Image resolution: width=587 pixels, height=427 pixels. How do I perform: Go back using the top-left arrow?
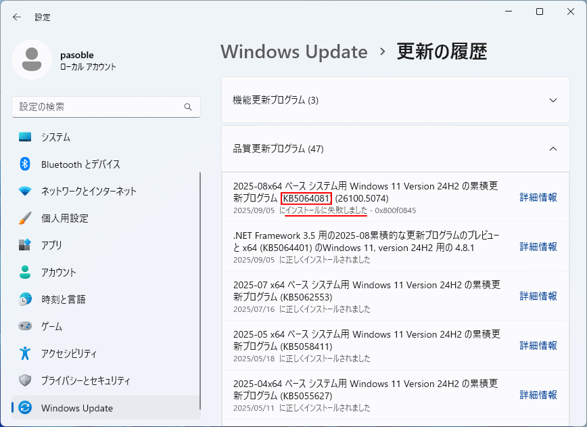17,17
